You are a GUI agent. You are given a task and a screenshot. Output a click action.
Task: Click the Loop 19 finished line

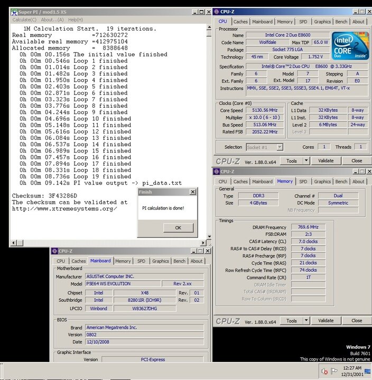[x=75, y=177]
